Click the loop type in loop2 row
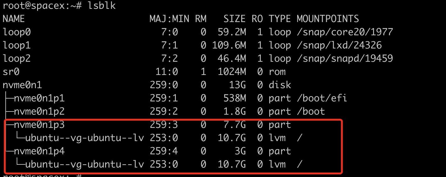This screenshot has width=446, height=177. click(280, 59)
